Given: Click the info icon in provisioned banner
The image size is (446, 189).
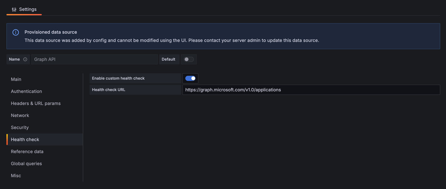Looking at the screenshot, I should tap(16, 32).
